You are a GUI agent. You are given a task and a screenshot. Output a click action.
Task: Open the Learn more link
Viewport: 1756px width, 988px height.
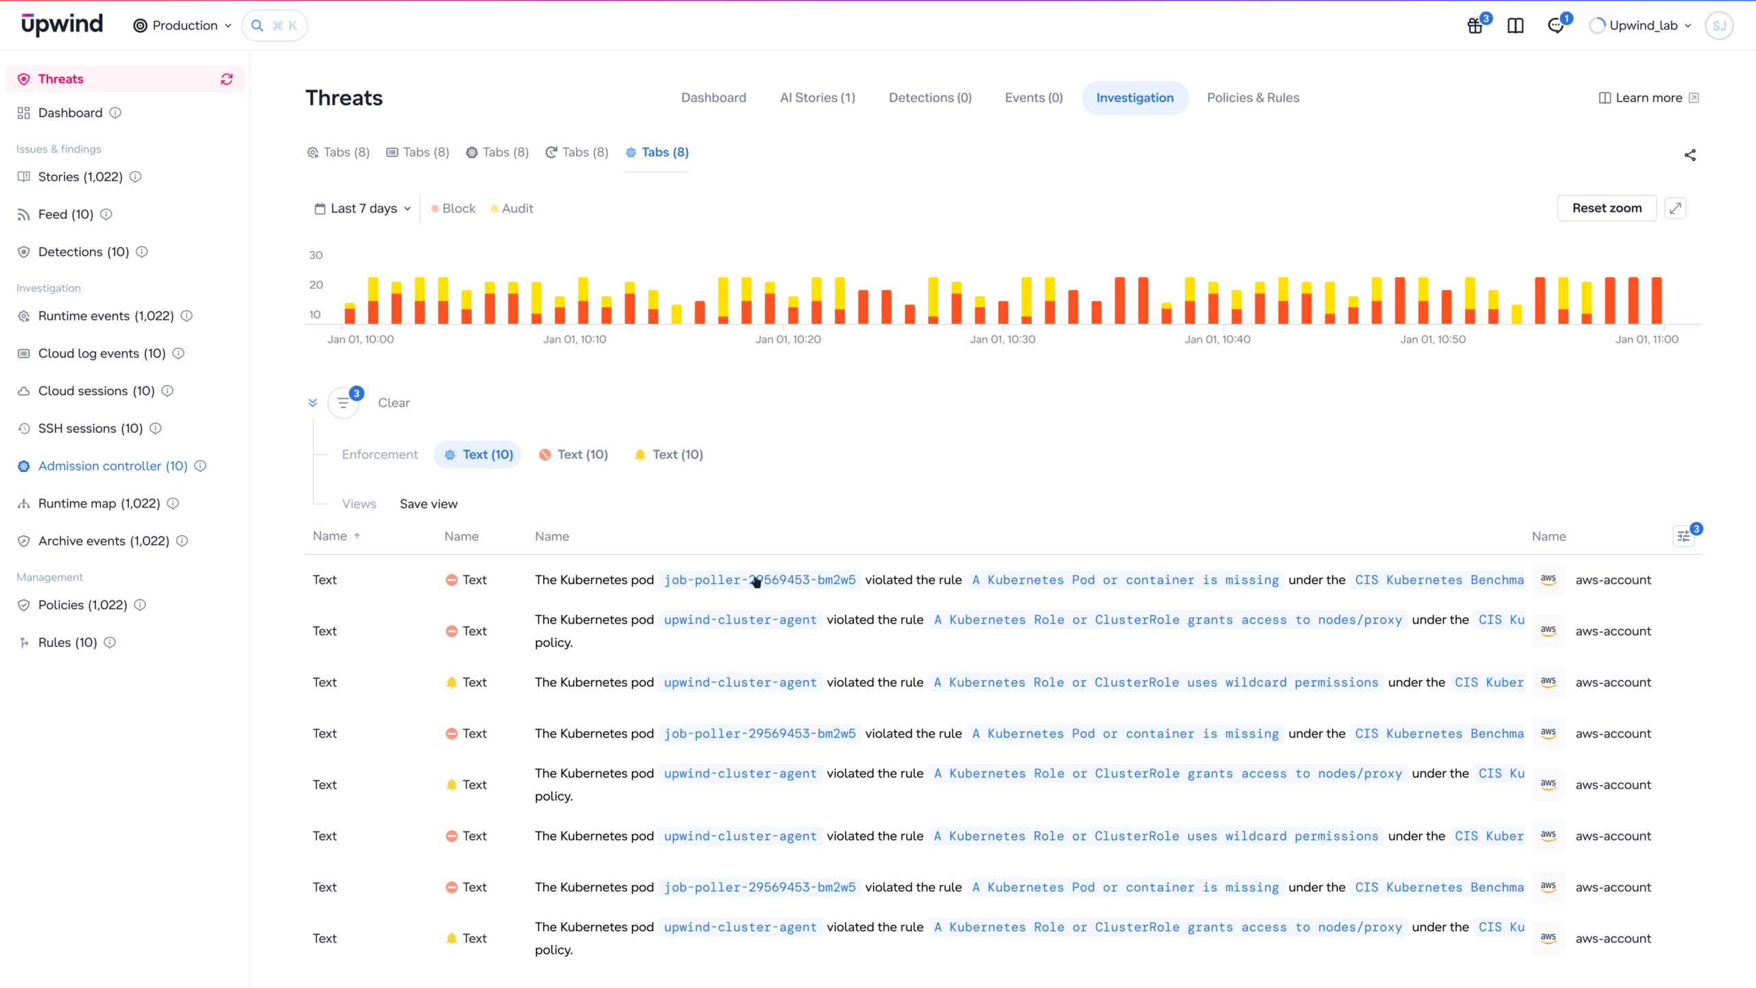click(x=1648, y=97)
